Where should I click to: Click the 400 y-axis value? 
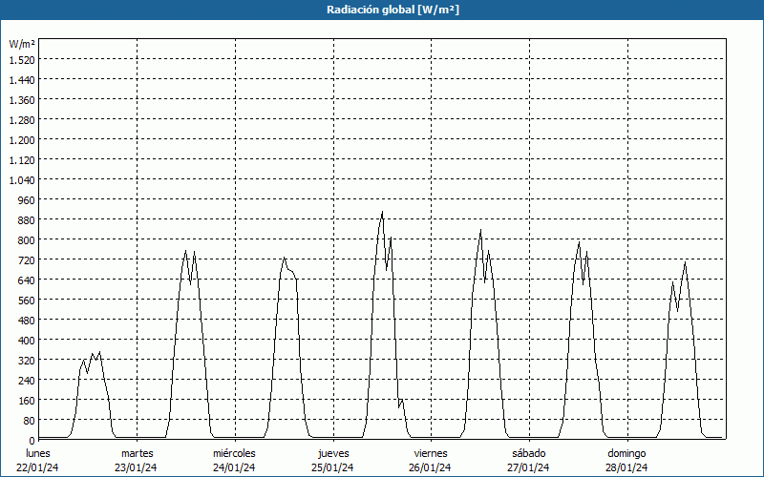coord(27,341)
